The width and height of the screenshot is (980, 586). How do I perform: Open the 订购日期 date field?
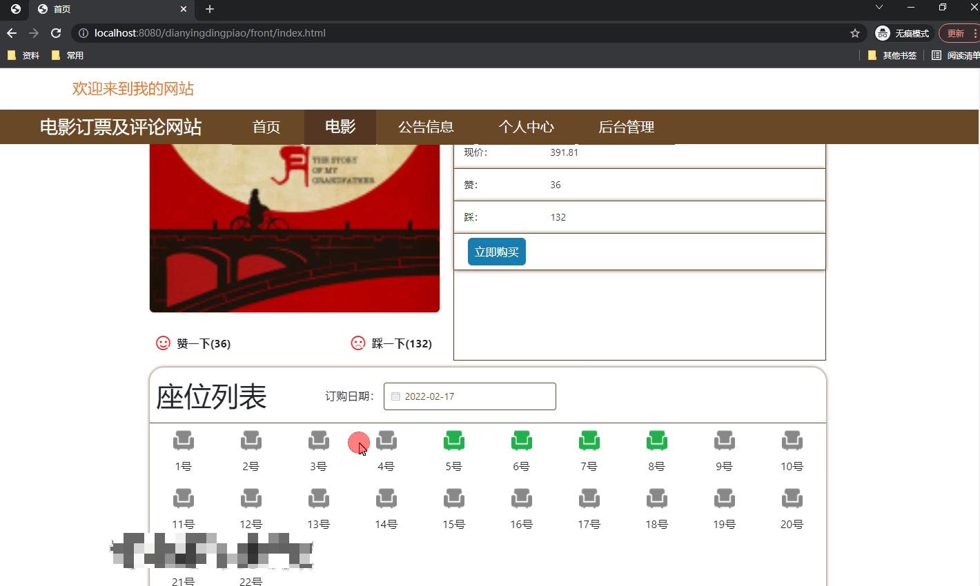click(470, 396)
